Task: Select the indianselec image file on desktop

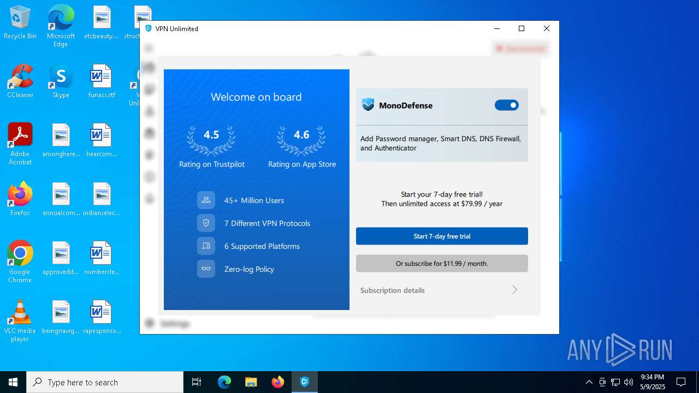Action: (102, 200)
